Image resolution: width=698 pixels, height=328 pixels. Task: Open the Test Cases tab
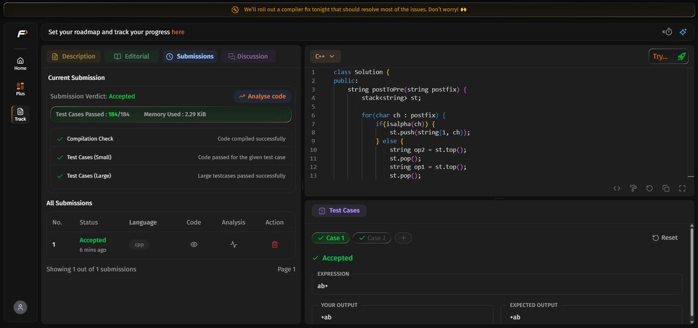pos(339,210)
